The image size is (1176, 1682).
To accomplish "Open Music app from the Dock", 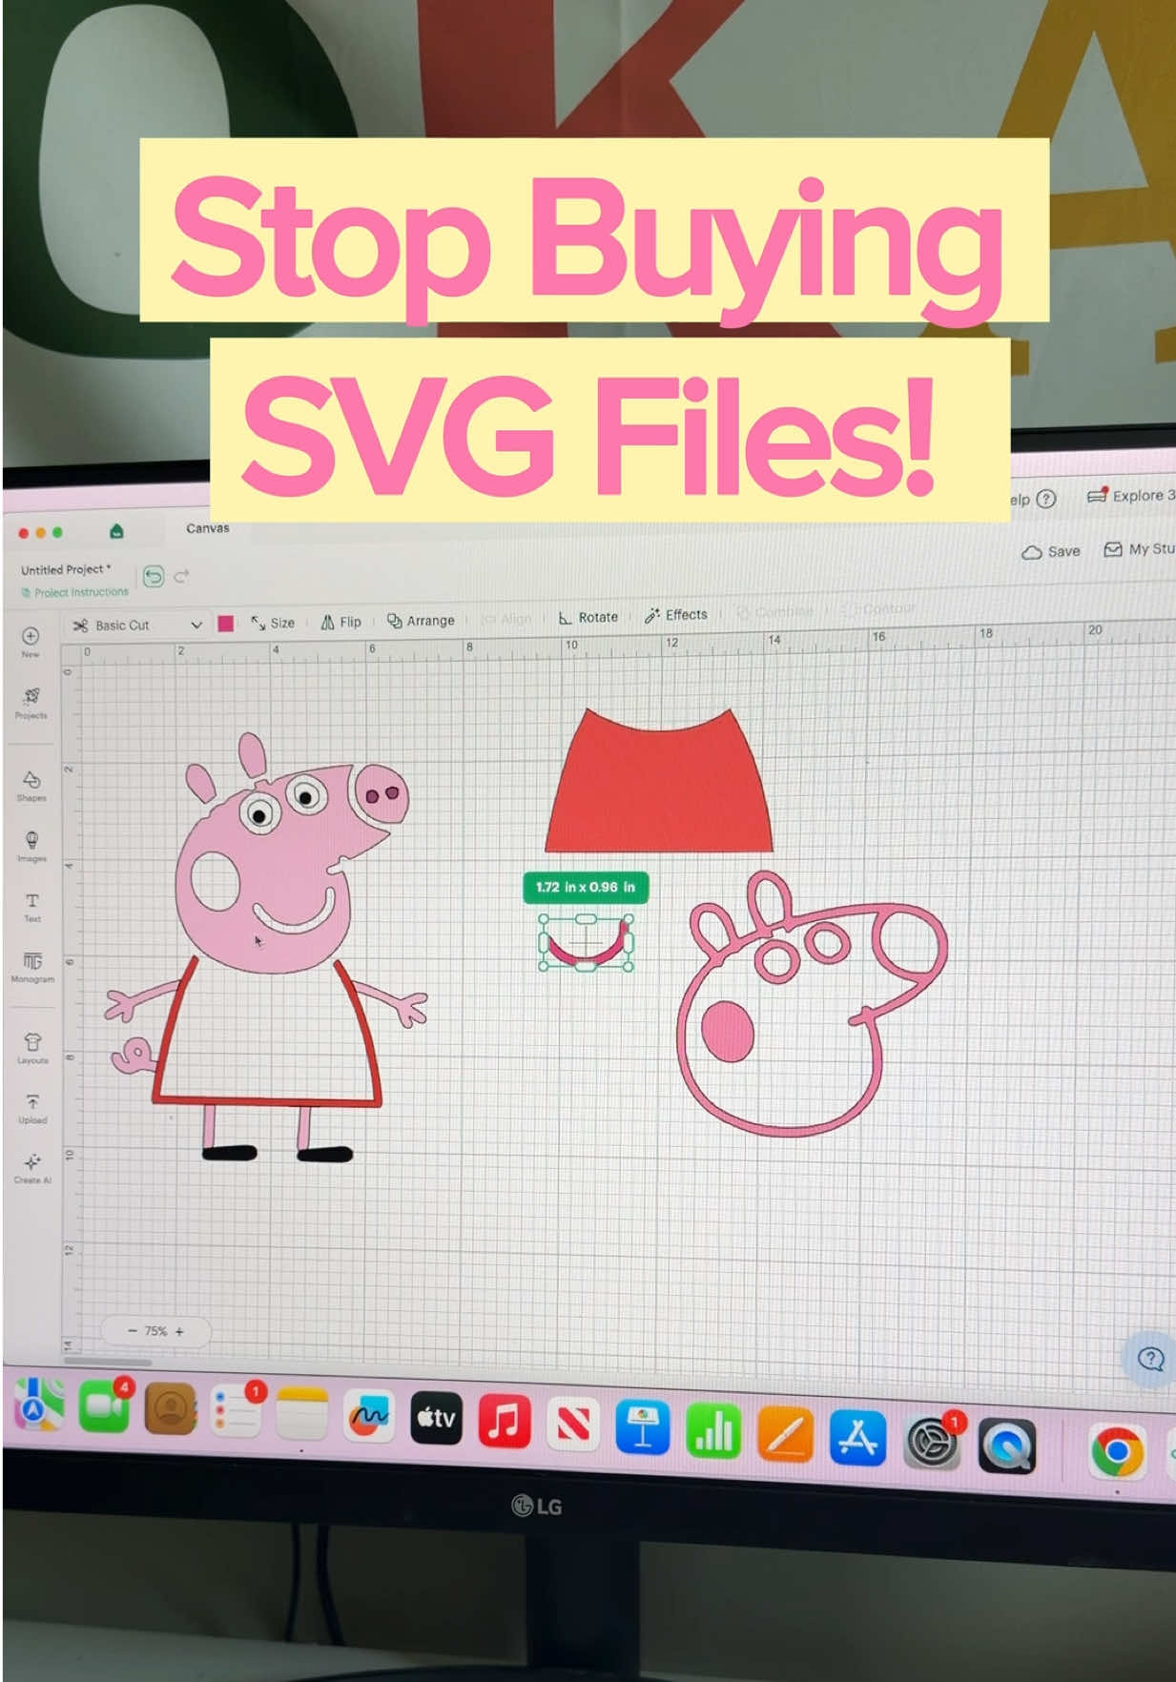I will click(504, 1421).
